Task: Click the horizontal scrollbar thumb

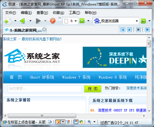Action: (42, 116)
